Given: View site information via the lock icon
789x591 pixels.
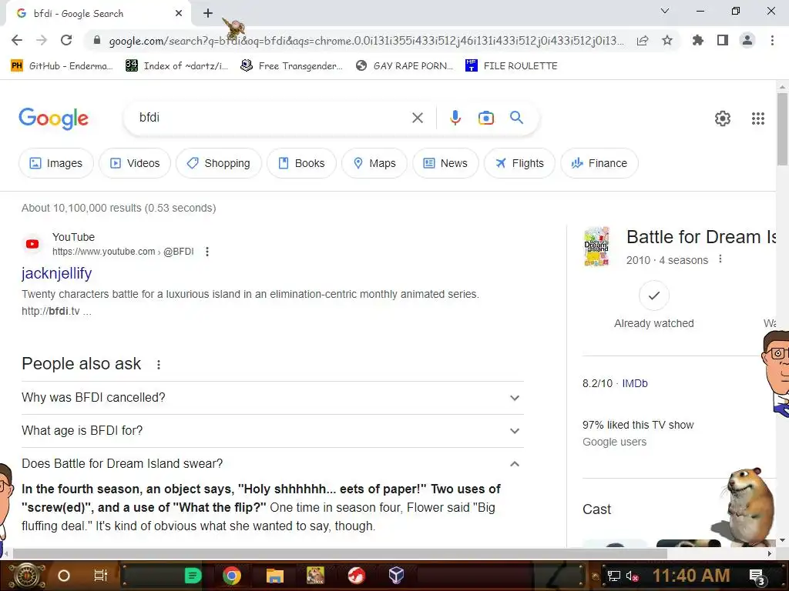Looking at the screenshot, I should (97, 40).
